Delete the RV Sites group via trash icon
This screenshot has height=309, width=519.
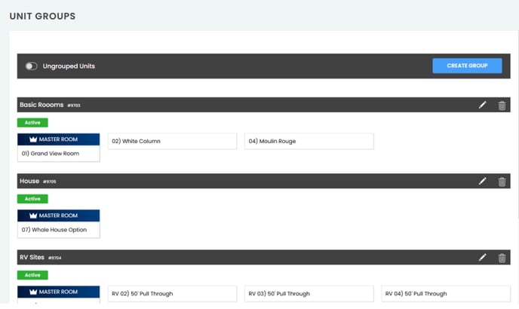(502, 258)
